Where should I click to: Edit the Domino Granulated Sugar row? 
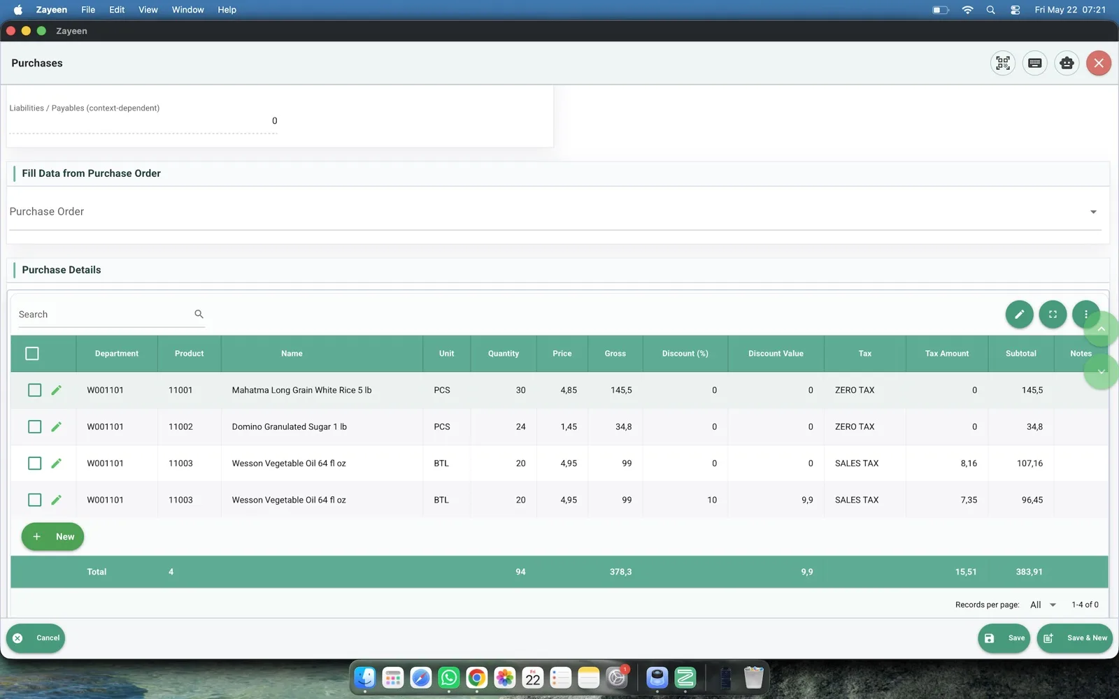click(57, 426)
